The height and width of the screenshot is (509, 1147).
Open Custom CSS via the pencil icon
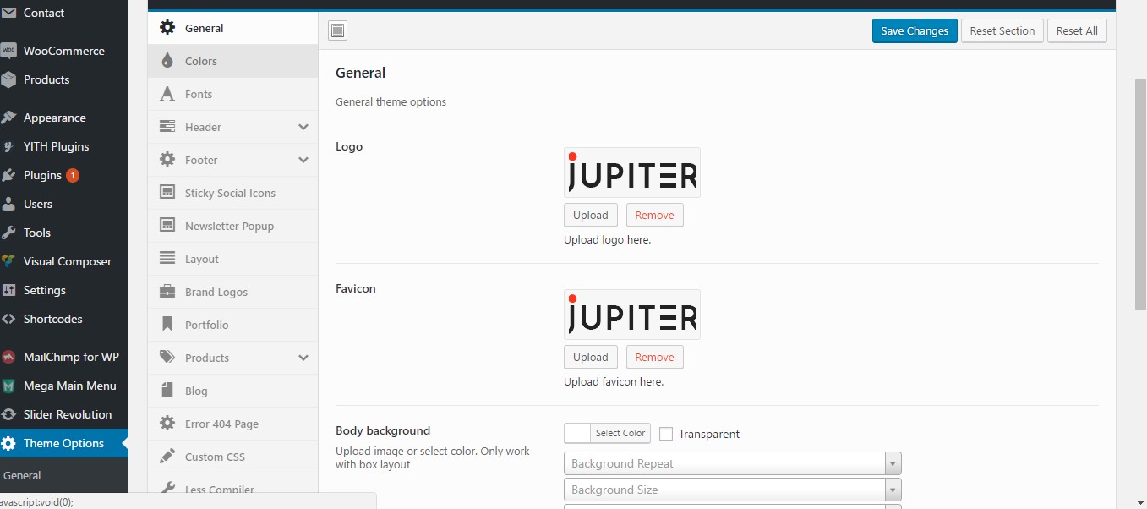(x=167, y=457)
